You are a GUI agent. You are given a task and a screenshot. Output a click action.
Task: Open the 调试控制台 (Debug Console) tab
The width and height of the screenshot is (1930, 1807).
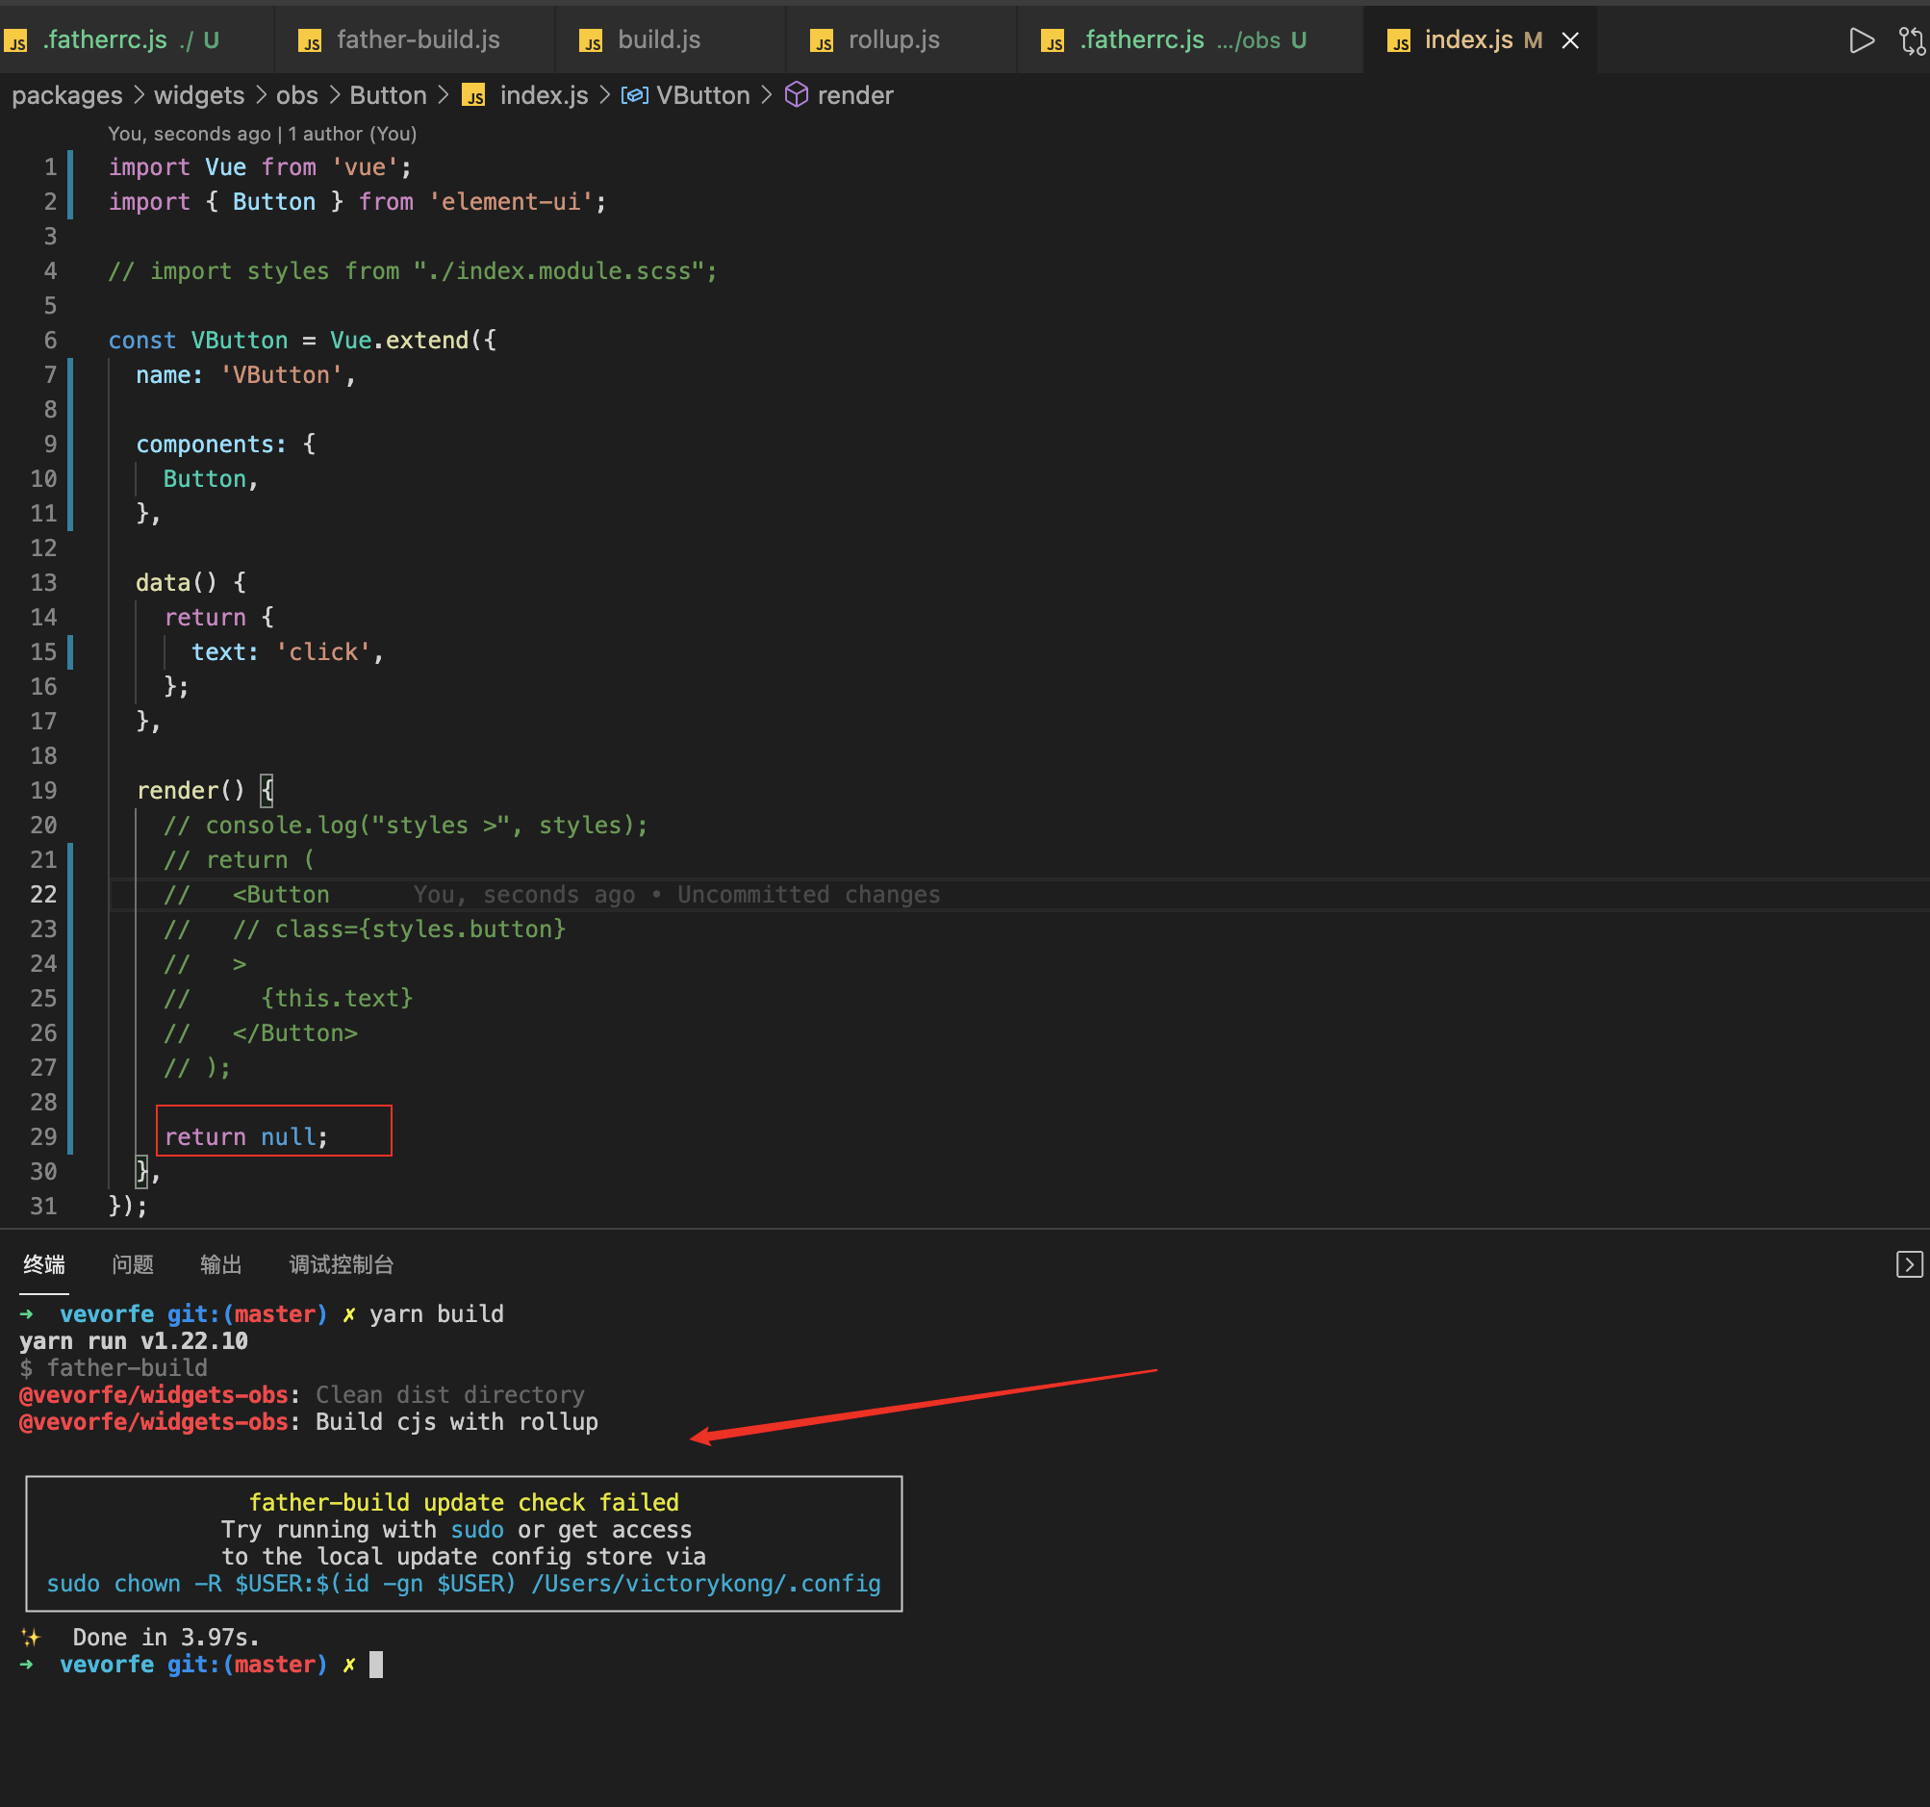(341, 1264)
